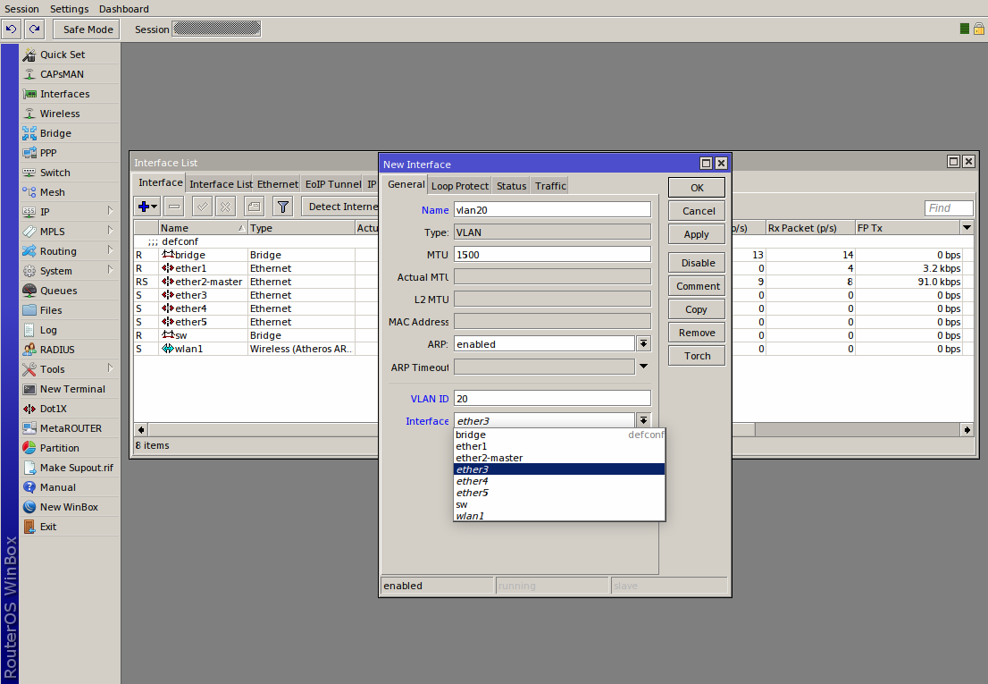Open the Log sidebar entry
This screenshot has width=988, height=684.
point(48,330)
